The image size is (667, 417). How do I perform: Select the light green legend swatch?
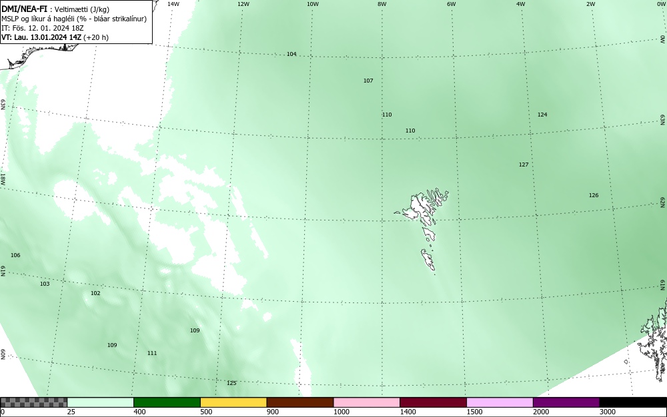click(101, 402)
